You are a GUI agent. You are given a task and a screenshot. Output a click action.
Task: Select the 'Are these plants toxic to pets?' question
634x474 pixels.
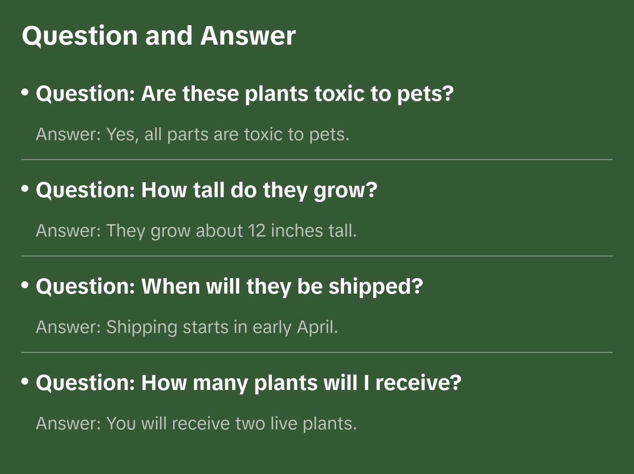click(244, 94)
